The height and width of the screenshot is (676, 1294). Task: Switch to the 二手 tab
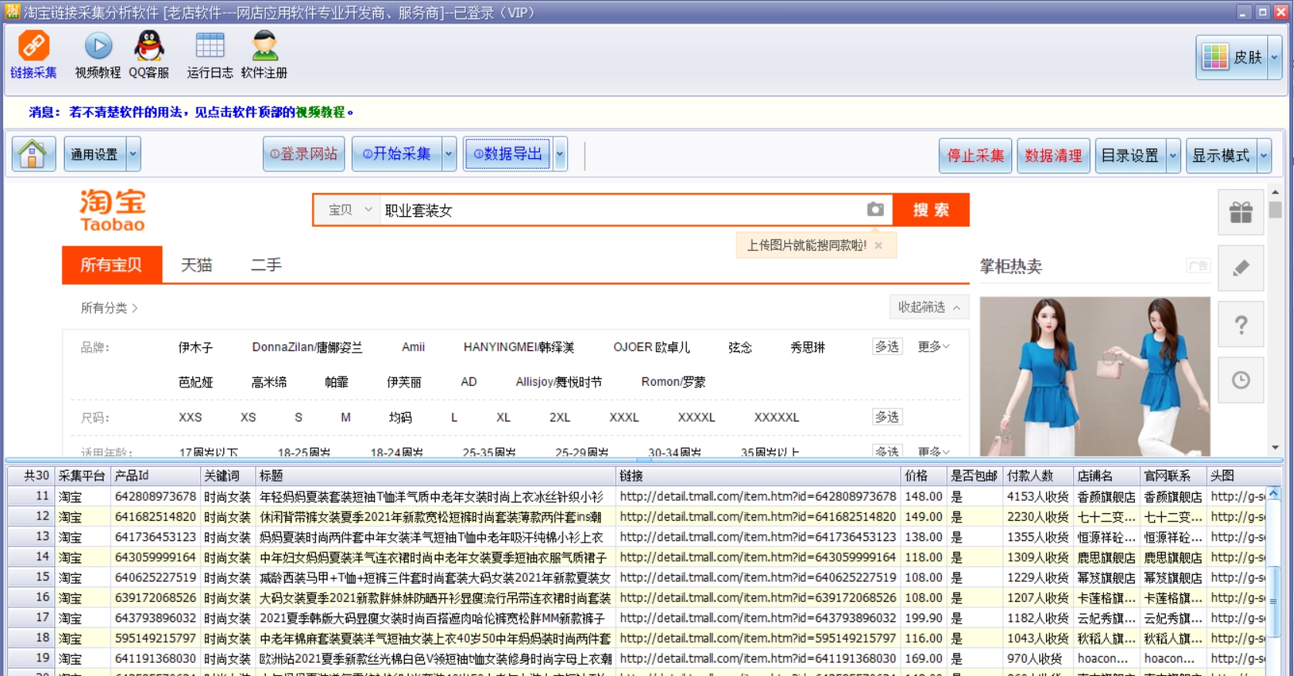266,265
